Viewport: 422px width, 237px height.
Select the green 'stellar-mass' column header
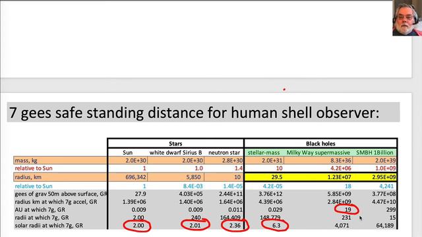(x=264, y=153)
